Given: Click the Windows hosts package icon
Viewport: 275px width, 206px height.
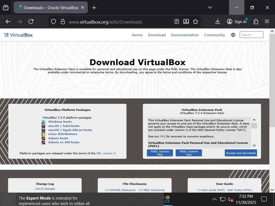Looking at the screenshot, I should click(43, 122).
